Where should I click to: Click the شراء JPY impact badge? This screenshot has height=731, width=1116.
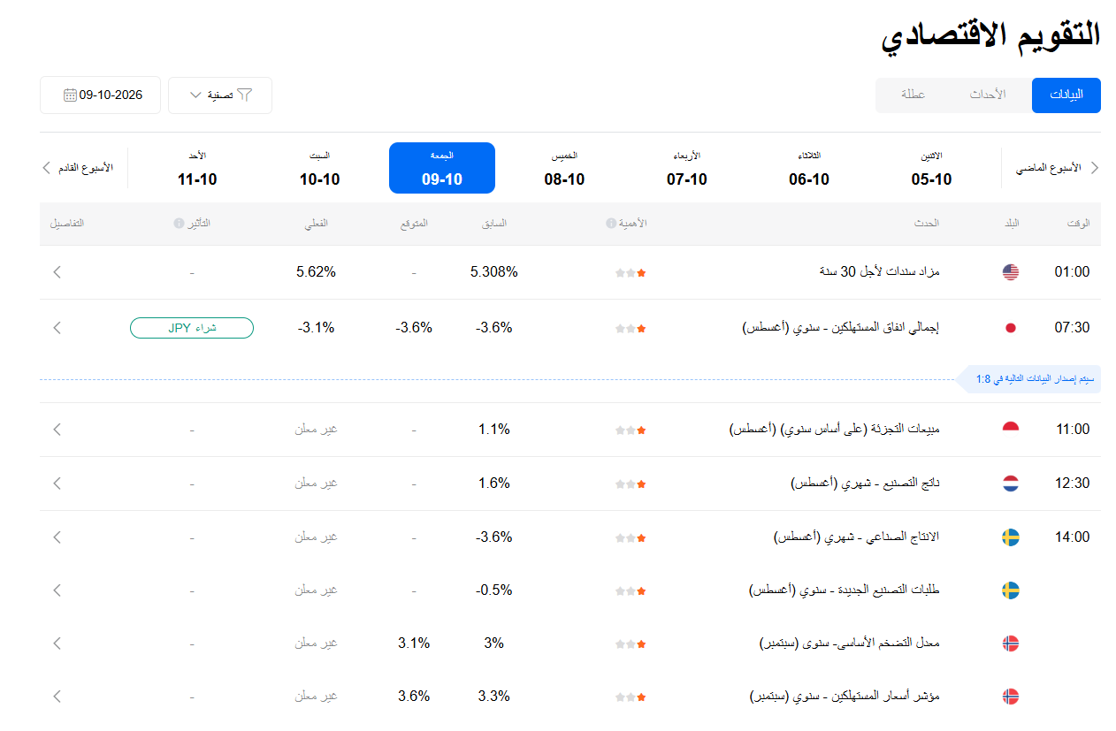tap(192, 328)
